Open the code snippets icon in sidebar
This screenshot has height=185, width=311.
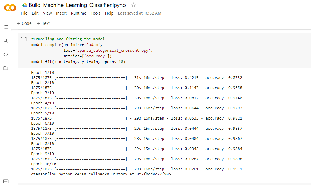tap(6, 54)
